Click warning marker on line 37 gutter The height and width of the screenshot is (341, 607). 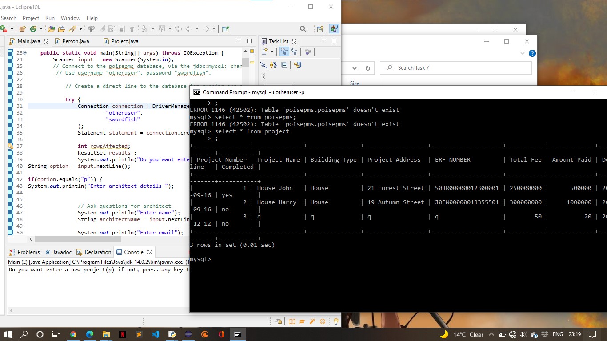[10, 146]
